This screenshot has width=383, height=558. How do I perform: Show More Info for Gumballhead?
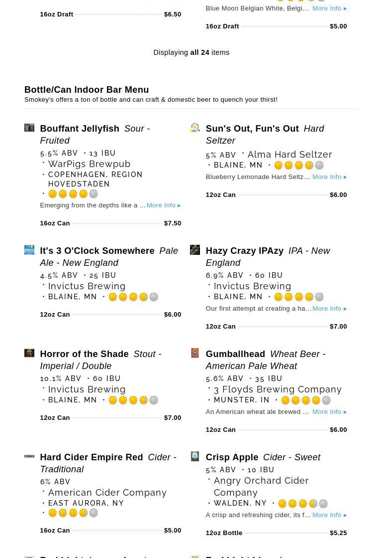[x=329, y=412]
